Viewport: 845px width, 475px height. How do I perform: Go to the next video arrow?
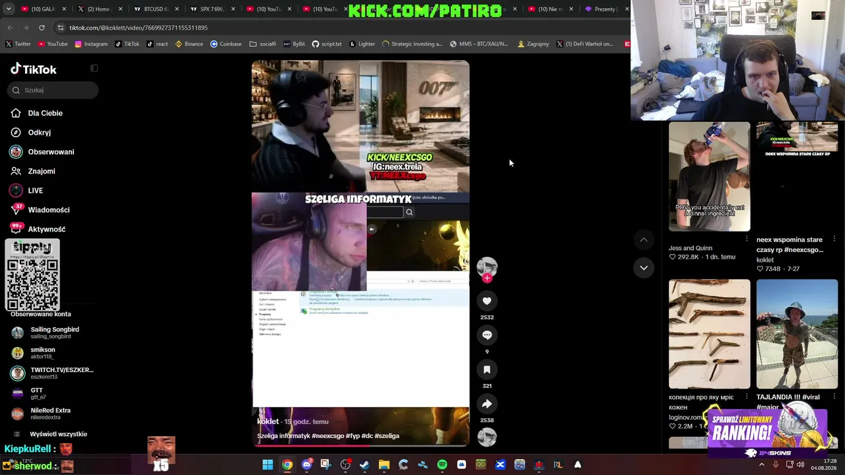pos(644,267)
